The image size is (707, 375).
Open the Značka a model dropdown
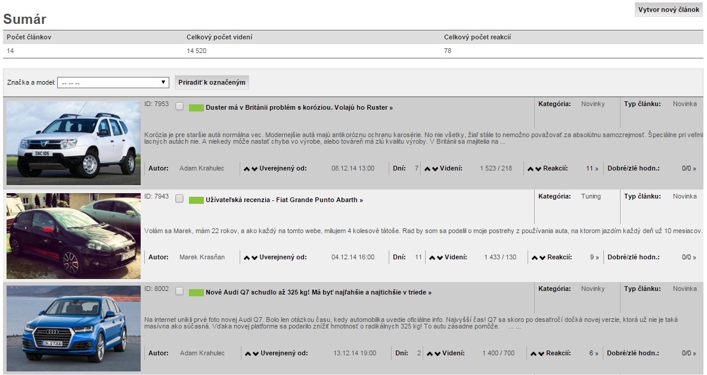coord(113,82)
